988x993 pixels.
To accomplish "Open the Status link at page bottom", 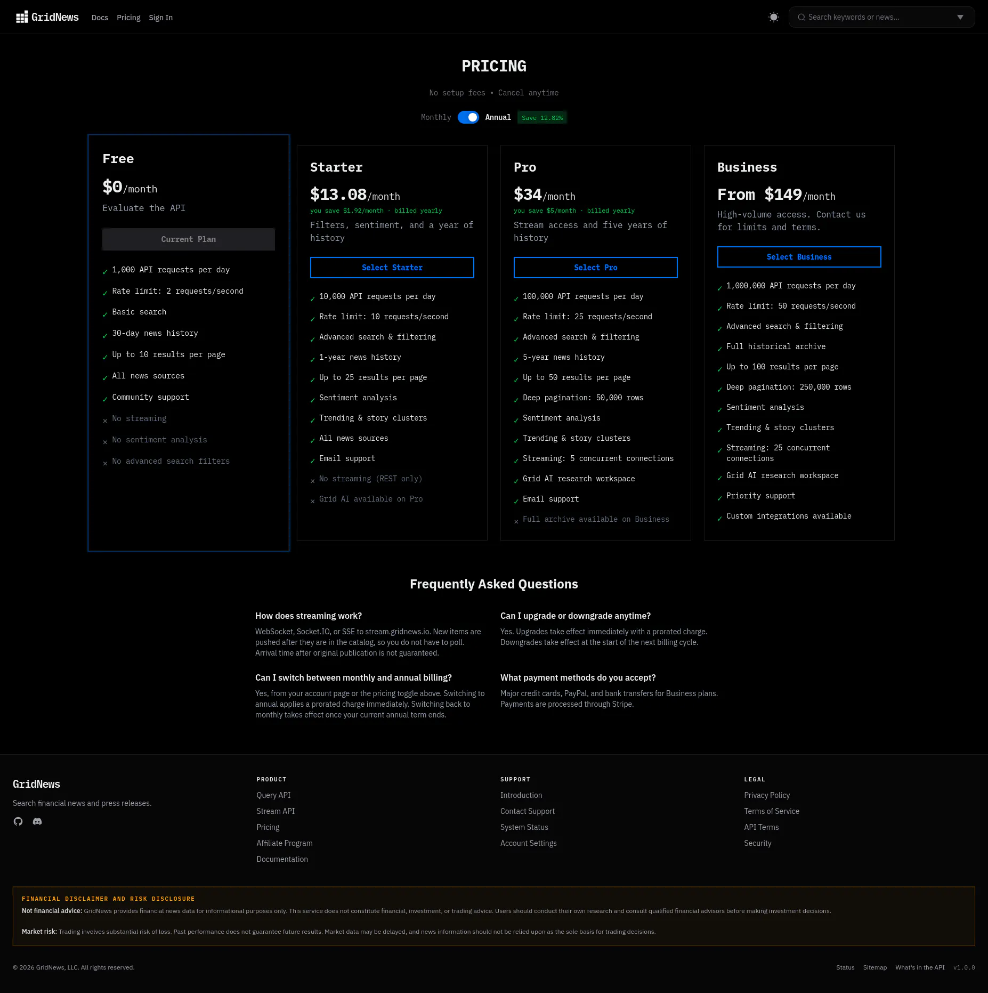I will (x=845, y=967).
